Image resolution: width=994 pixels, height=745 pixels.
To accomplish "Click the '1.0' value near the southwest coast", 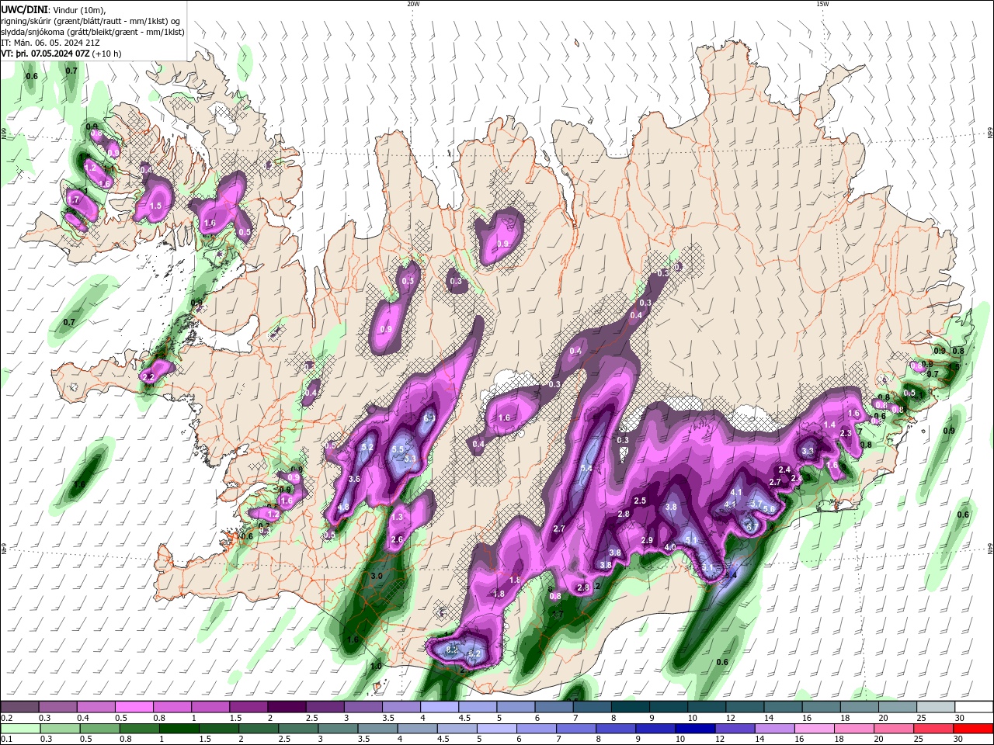I will 377,666.
